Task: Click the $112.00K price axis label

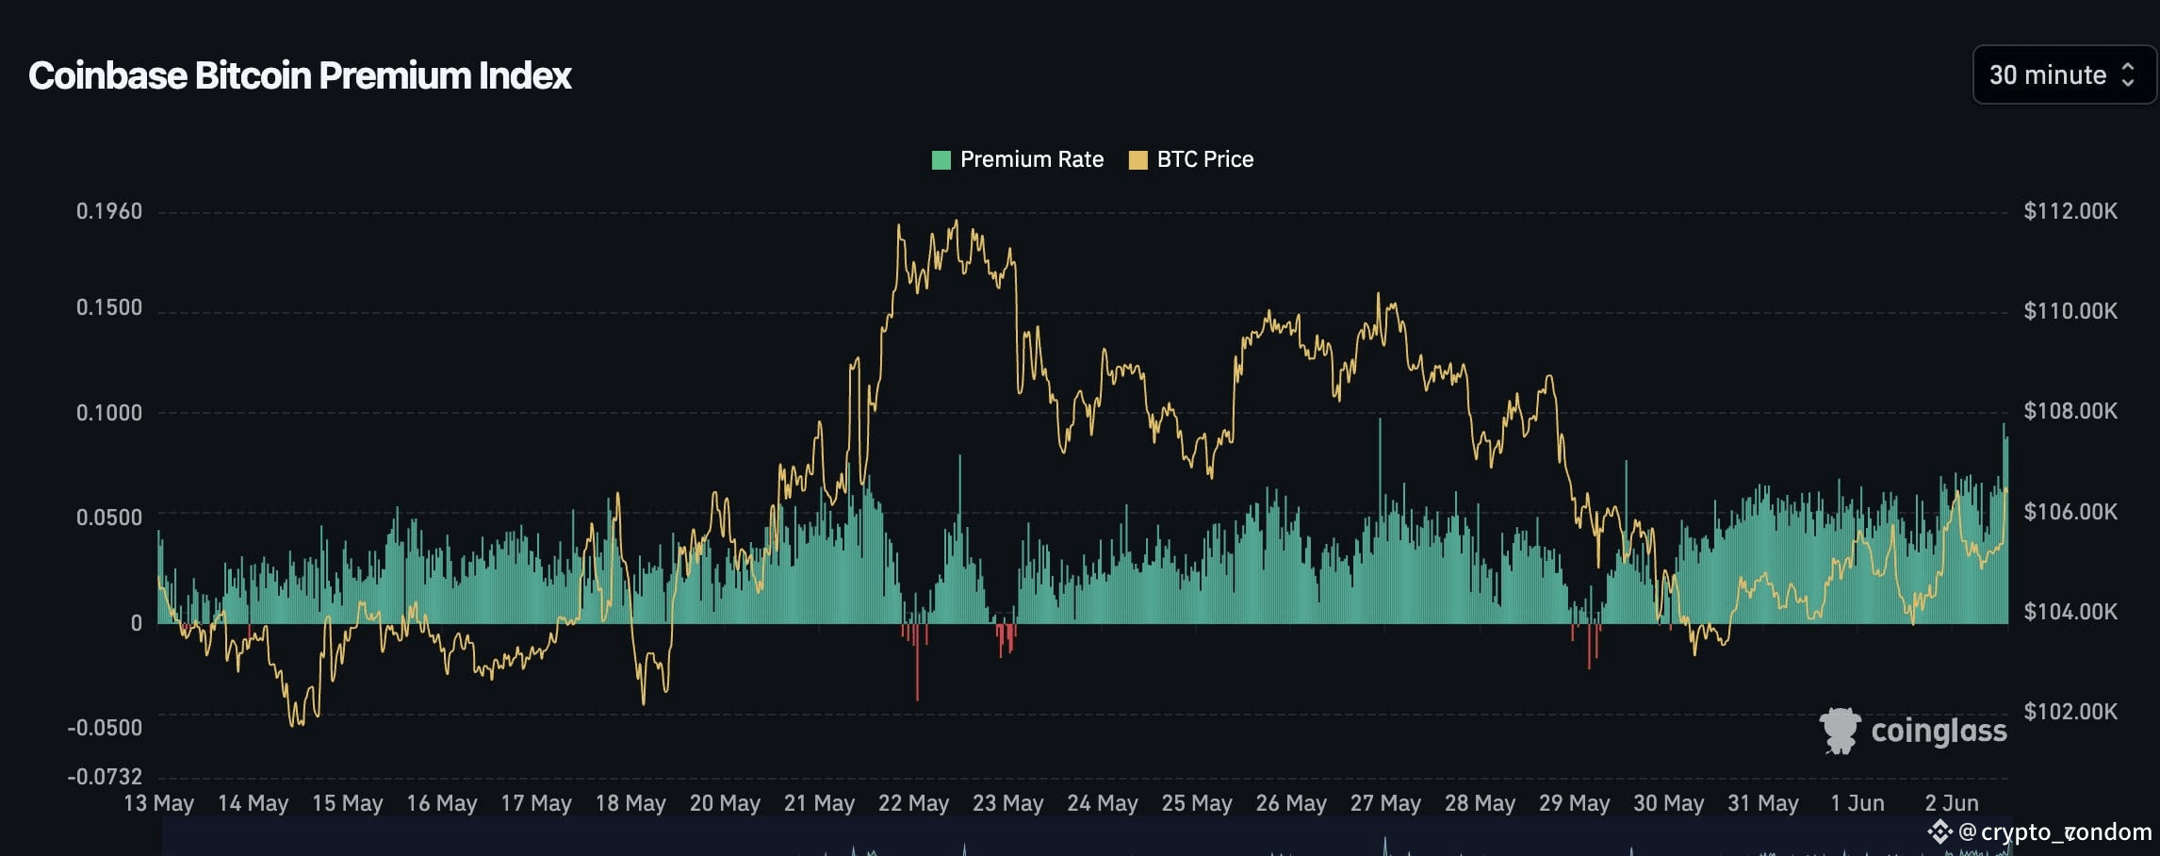Action: [2070, 210]
